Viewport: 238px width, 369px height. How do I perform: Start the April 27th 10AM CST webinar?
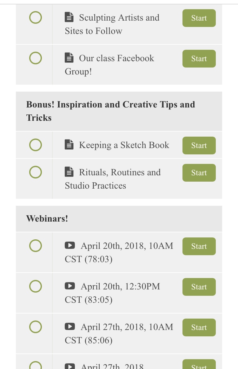pos(199,327)
